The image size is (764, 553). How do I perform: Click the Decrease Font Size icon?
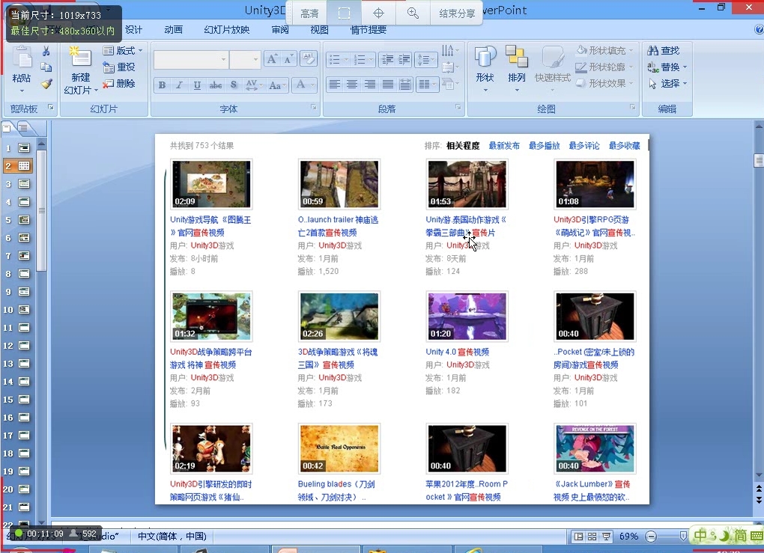click(x=288, y=59)
